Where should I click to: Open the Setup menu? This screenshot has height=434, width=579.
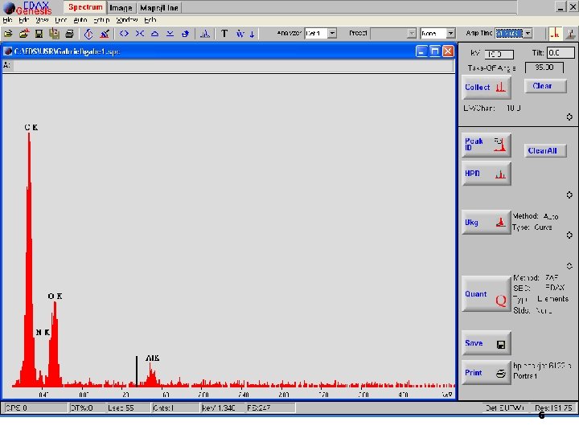101,20
